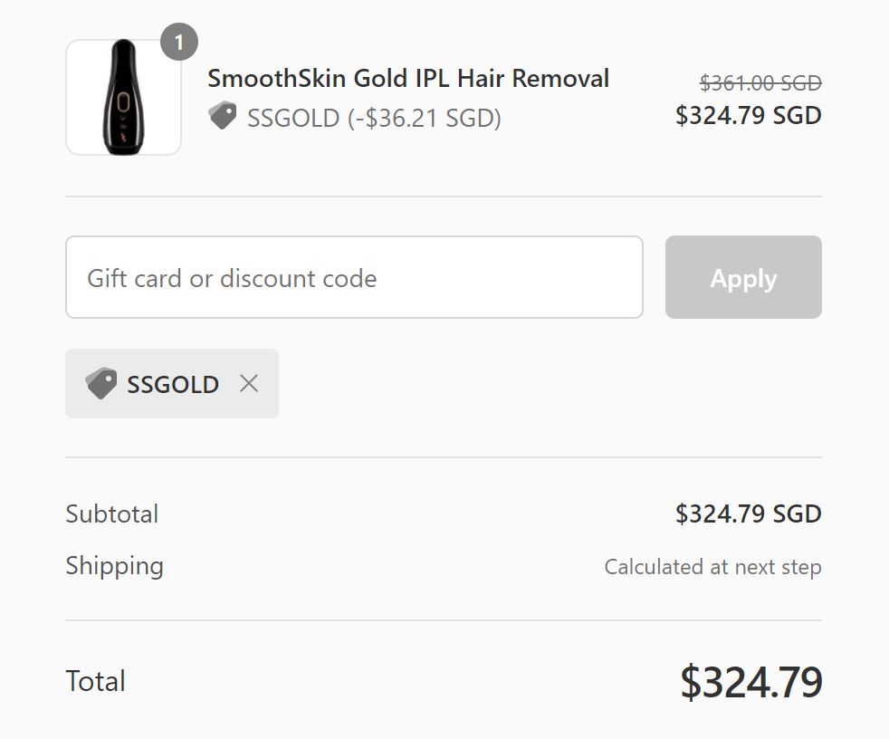Select the SSGOLD (-$36.21 SGD) discount text
This screenshot has height=739, width=889.
pyautogui.click(x=374, y=119)
